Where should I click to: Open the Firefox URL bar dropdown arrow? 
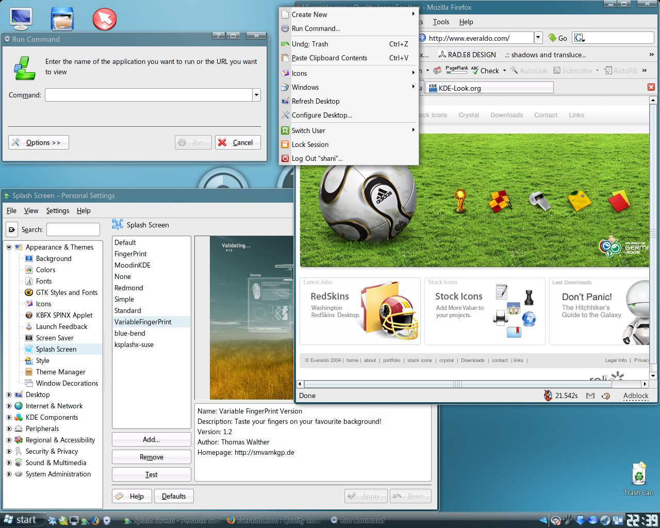pos(538,38)
